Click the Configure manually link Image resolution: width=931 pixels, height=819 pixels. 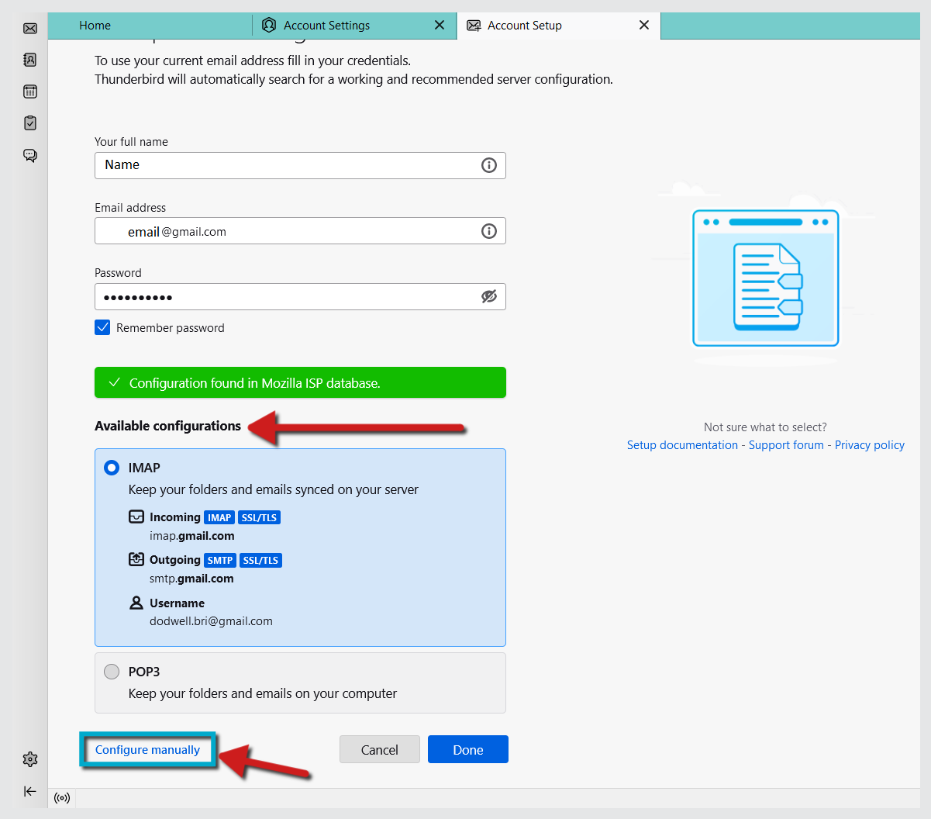click(x=147, y=750)
